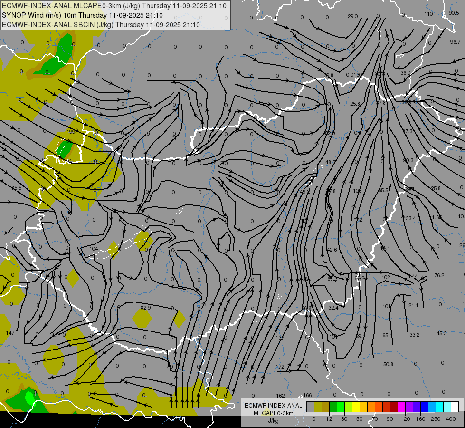465x428 pixels.
Task: Click the legend tick label '160'
Action: click(x=420, y=419)
